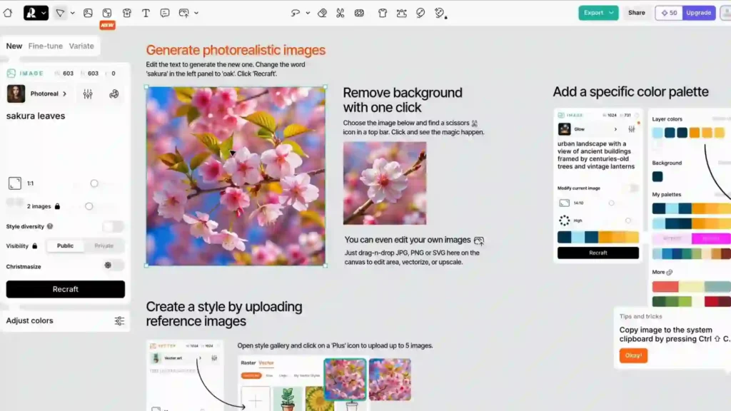The height and width of the screenshot is (411, 731).
Task: Set Visibility to Private
Action: coord(104,245)
